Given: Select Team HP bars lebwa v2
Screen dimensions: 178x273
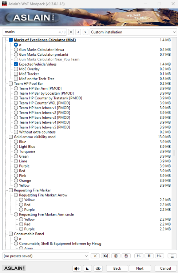Looking at the screenshot, I should point(16,112).
